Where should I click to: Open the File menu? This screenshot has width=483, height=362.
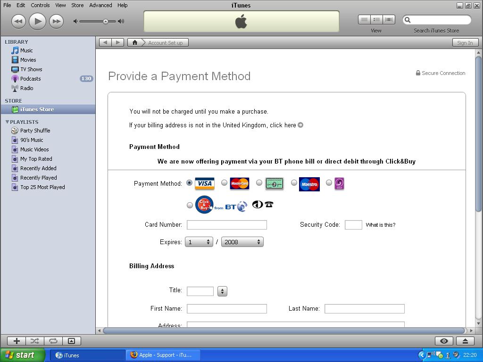coord(7,5)
